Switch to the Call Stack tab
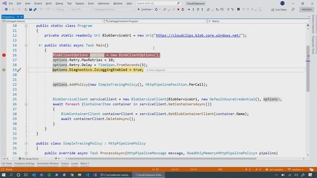317x178 pixels. 6,164
